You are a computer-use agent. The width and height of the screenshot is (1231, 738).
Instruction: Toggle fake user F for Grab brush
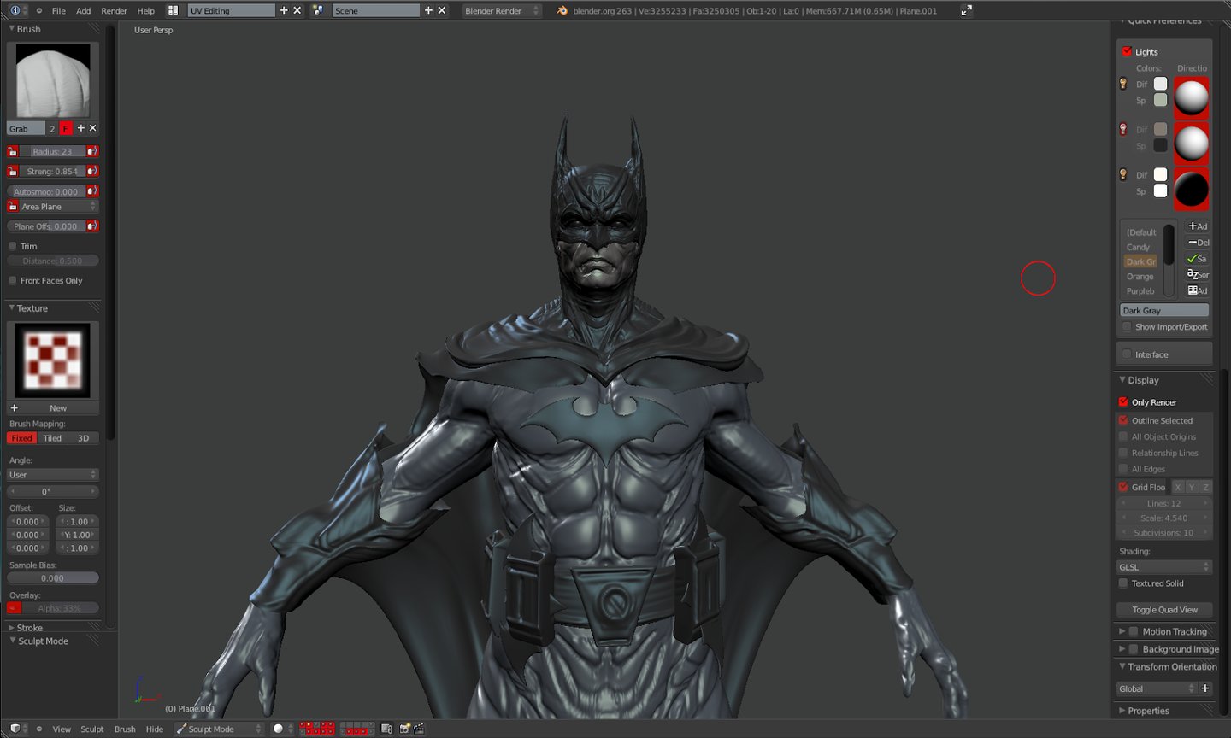click(x=66, y=128)
